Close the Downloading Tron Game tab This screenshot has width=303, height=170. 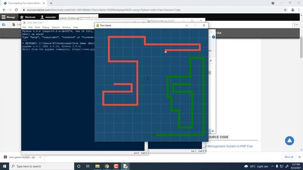point(44,3)
